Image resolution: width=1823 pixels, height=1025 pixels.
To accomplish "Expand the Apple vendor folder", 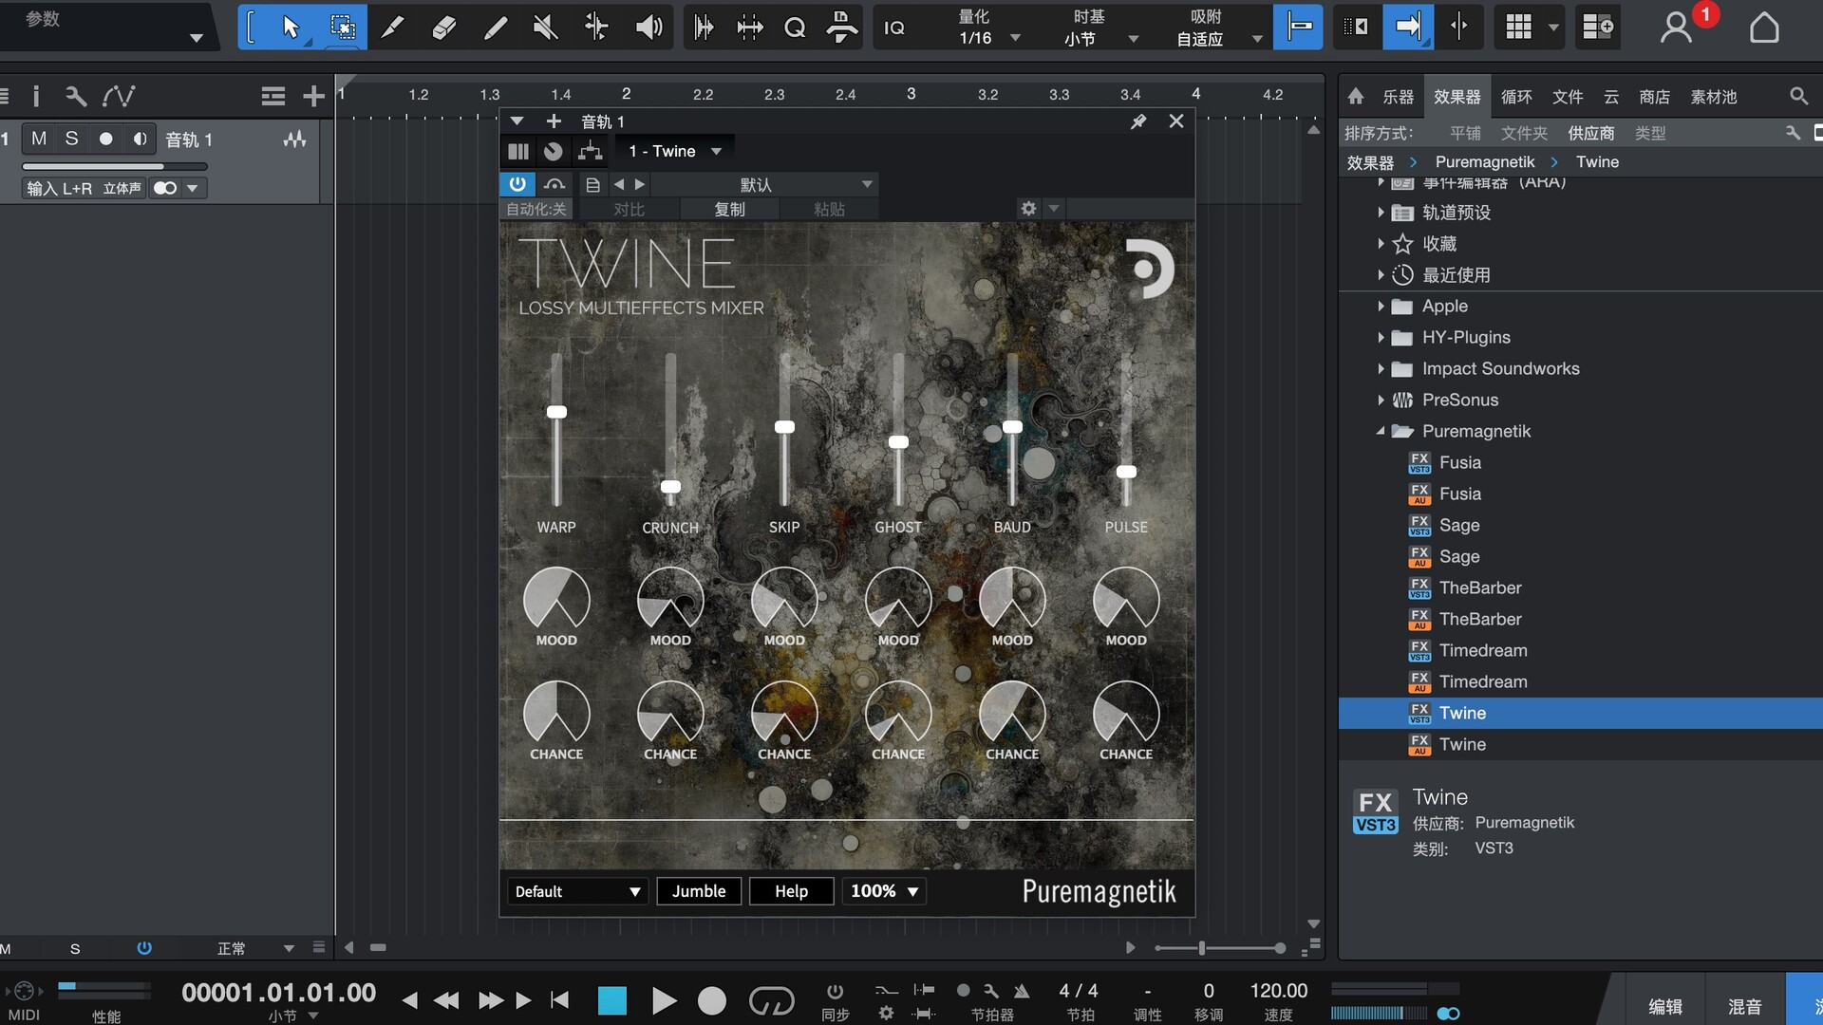I will click(1381, 306).
